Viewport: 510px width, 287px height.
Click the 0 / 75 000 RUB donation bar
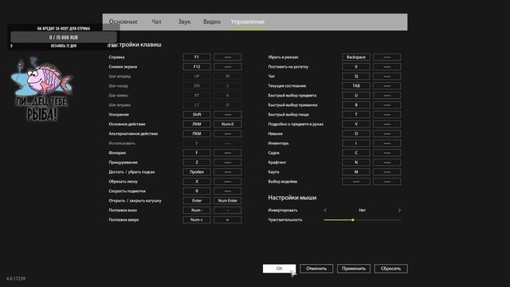[64, 37]
